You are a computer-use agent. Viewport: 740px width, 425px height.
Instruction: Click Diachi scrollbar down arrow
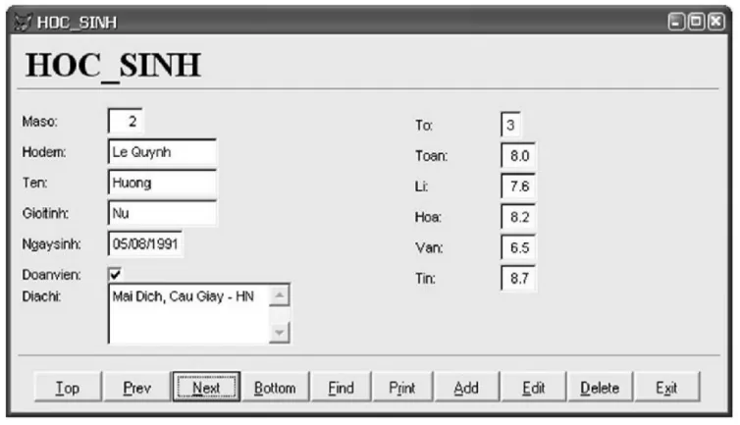(280, 333)
